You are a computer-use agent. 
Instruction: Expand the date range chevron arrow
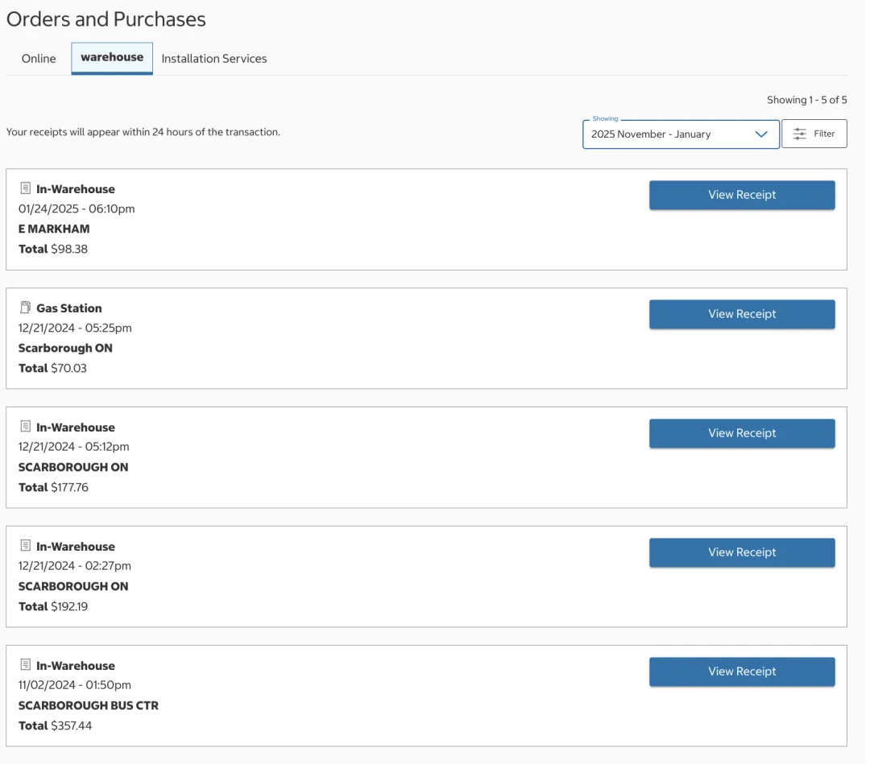(x=761, y=134)
